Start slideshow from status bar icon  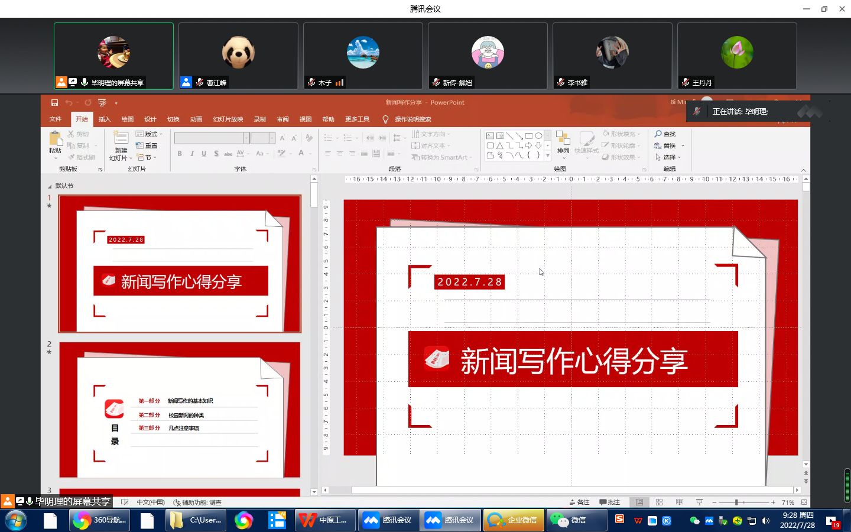(699, 502)
